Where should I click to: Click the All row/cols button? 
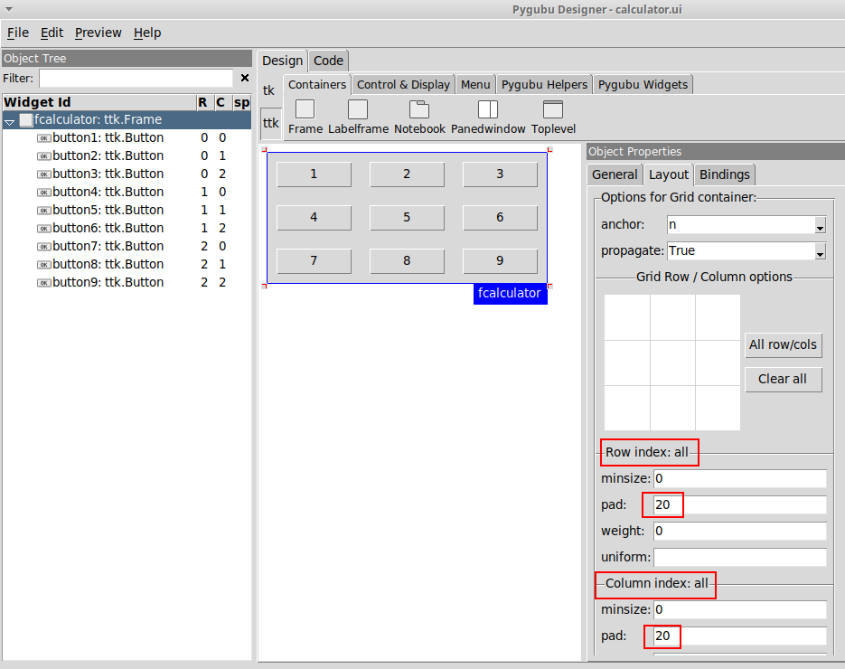[783, 344]
